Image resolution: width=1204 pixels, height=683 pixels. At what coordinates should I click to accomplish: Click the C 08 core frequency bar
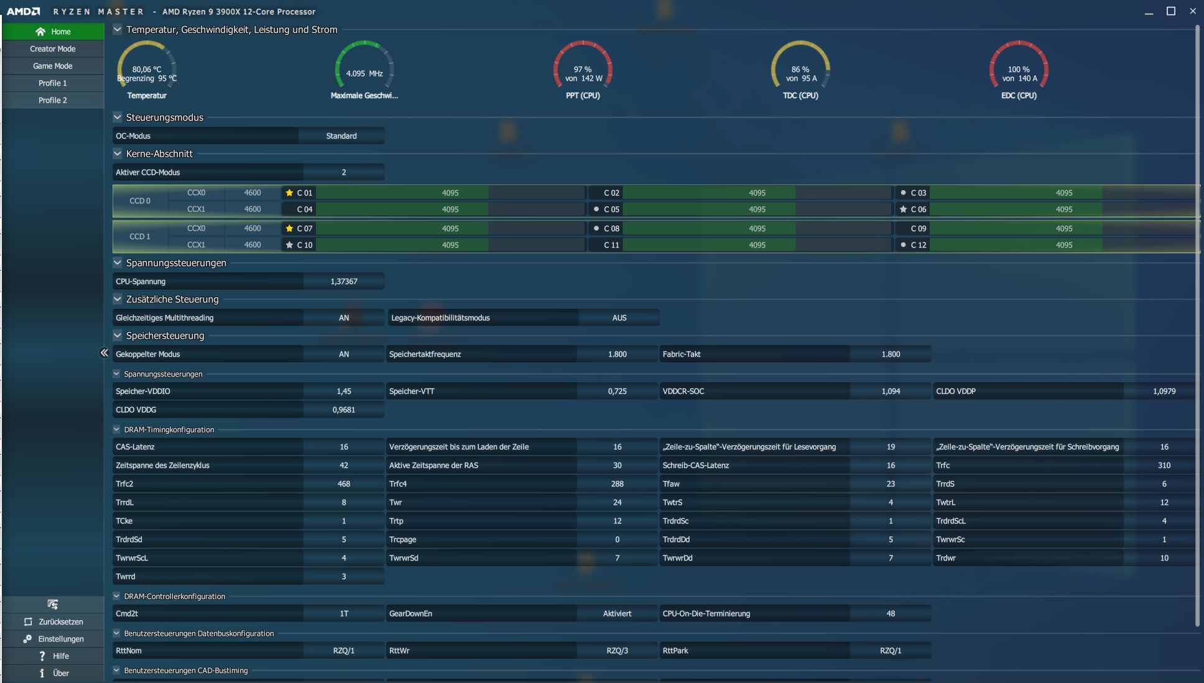757,229
